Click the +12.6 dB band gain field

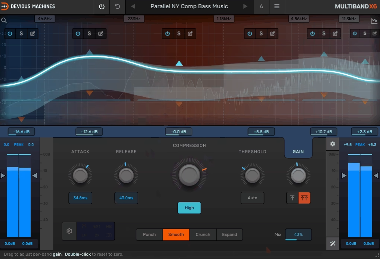(89, 131)
